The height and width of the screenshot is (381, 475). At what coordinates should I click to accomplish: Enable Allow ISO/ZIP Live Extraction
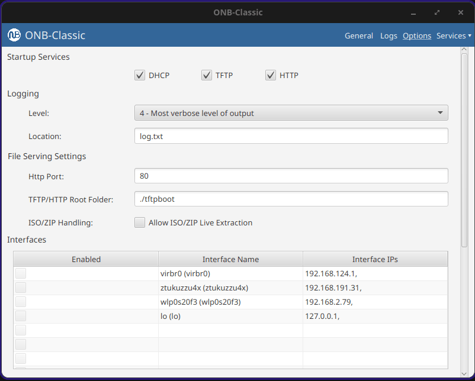[139, 222]
